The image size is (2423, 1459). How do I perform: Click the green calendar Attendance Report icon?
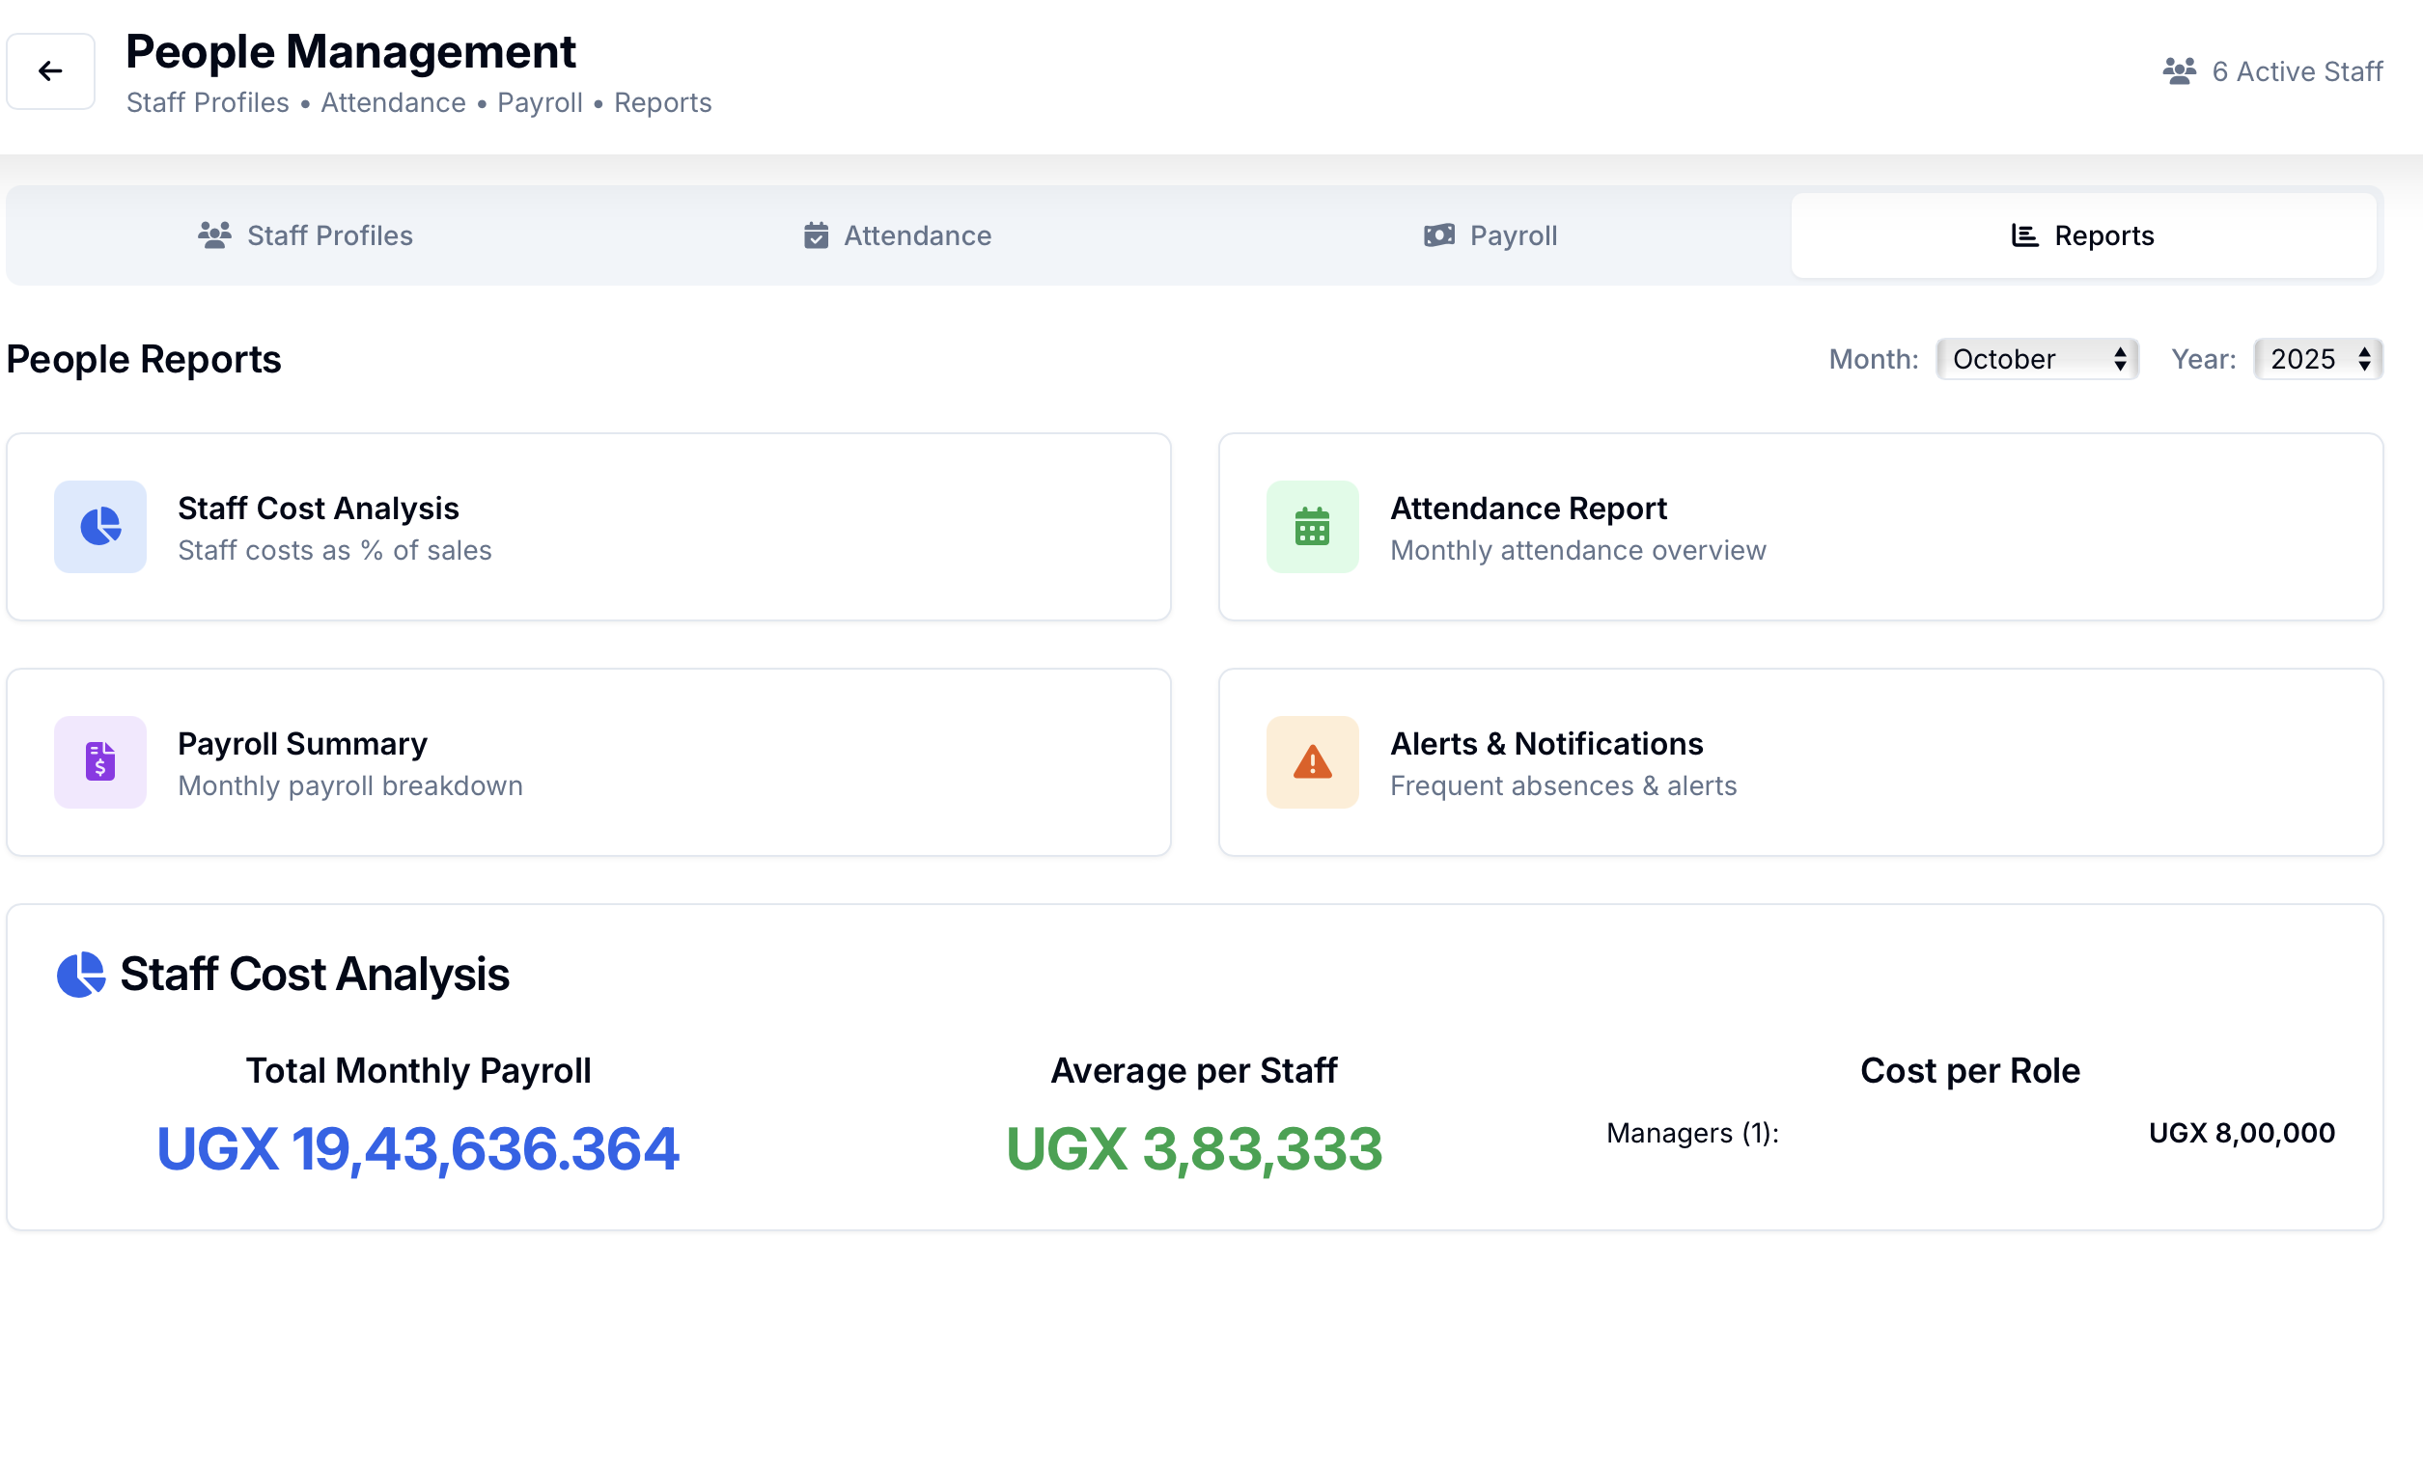click(x=1312, y=526)
